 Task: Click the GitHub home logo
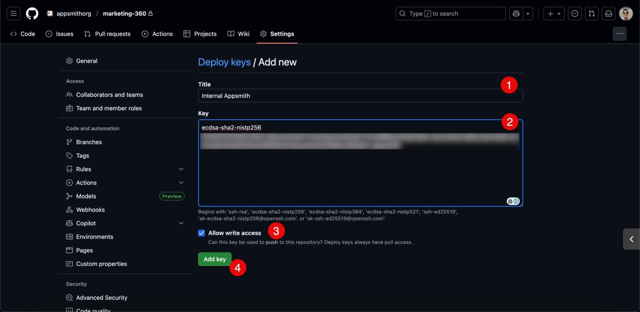click(x=32, y=13)
